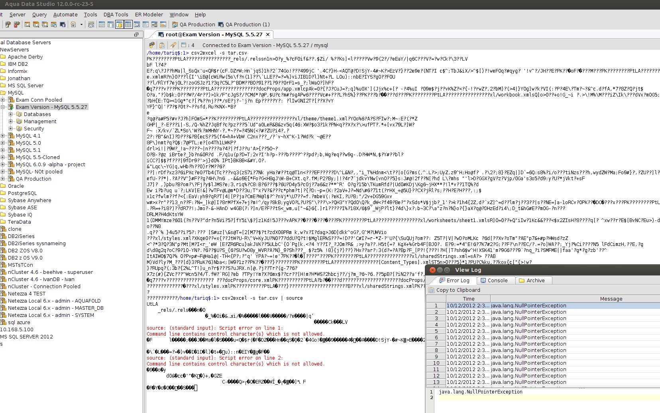Image resolution: width=660 pixels, height=413 pixels.
Task: Toggle the highlighted grid view button
Action: pyautogui.click(x=128, y=24)
